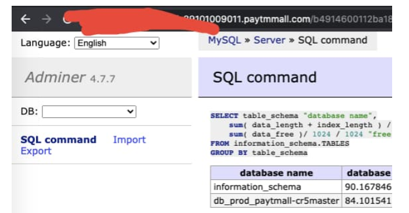
Task: Click the FROM information_schema.TABLES line
Action: (280, 143)
